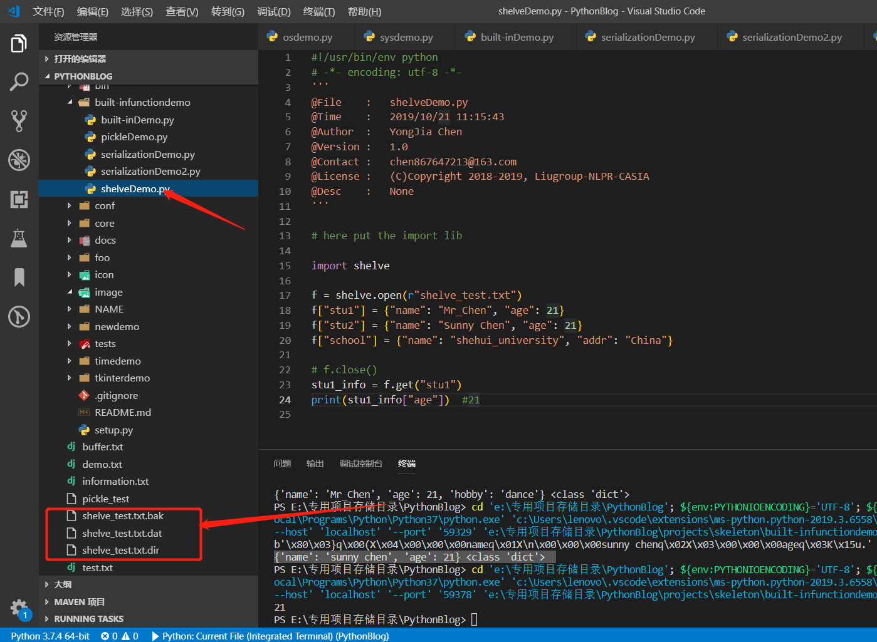Viewport: 877px width, 642px height.
Task: Click line number 24 in editor gutter
Action: (x=285, y=400)
